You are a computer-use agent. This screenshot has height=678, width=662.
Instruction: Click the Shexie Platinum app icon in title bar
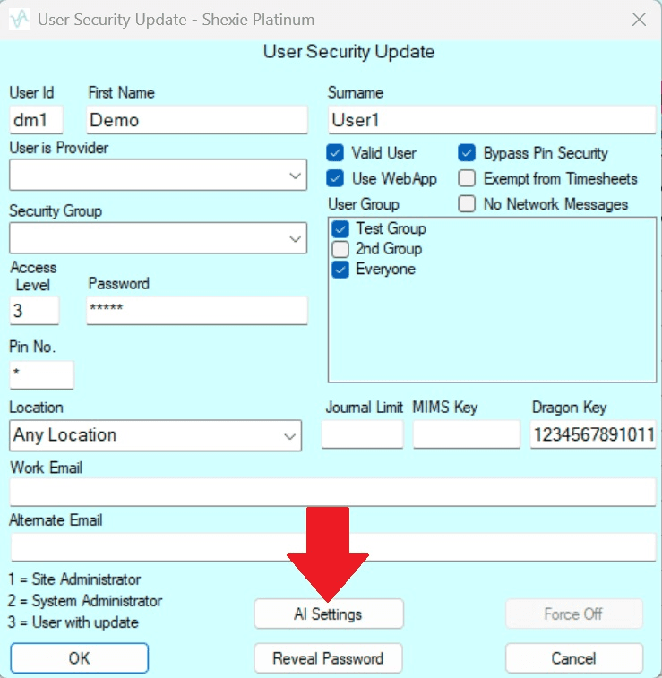[x=20, y=20]
